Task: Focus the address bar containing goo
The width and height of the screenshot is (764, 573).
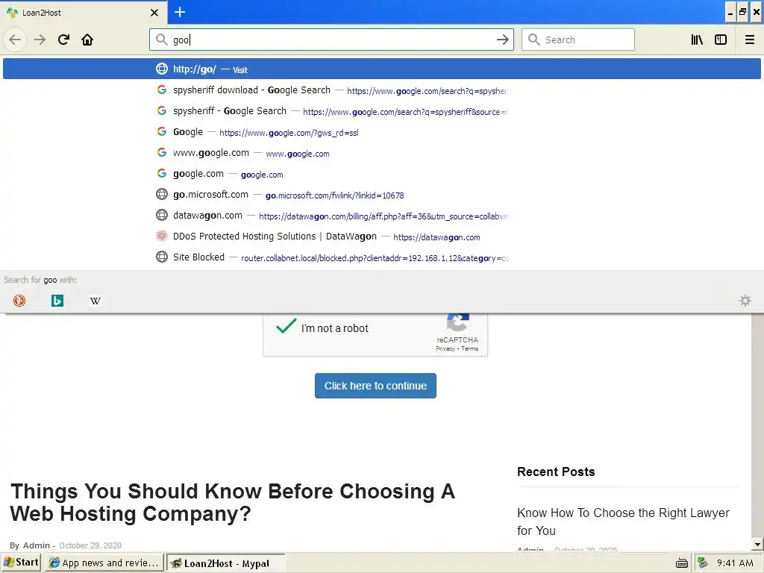Action: 331,40
